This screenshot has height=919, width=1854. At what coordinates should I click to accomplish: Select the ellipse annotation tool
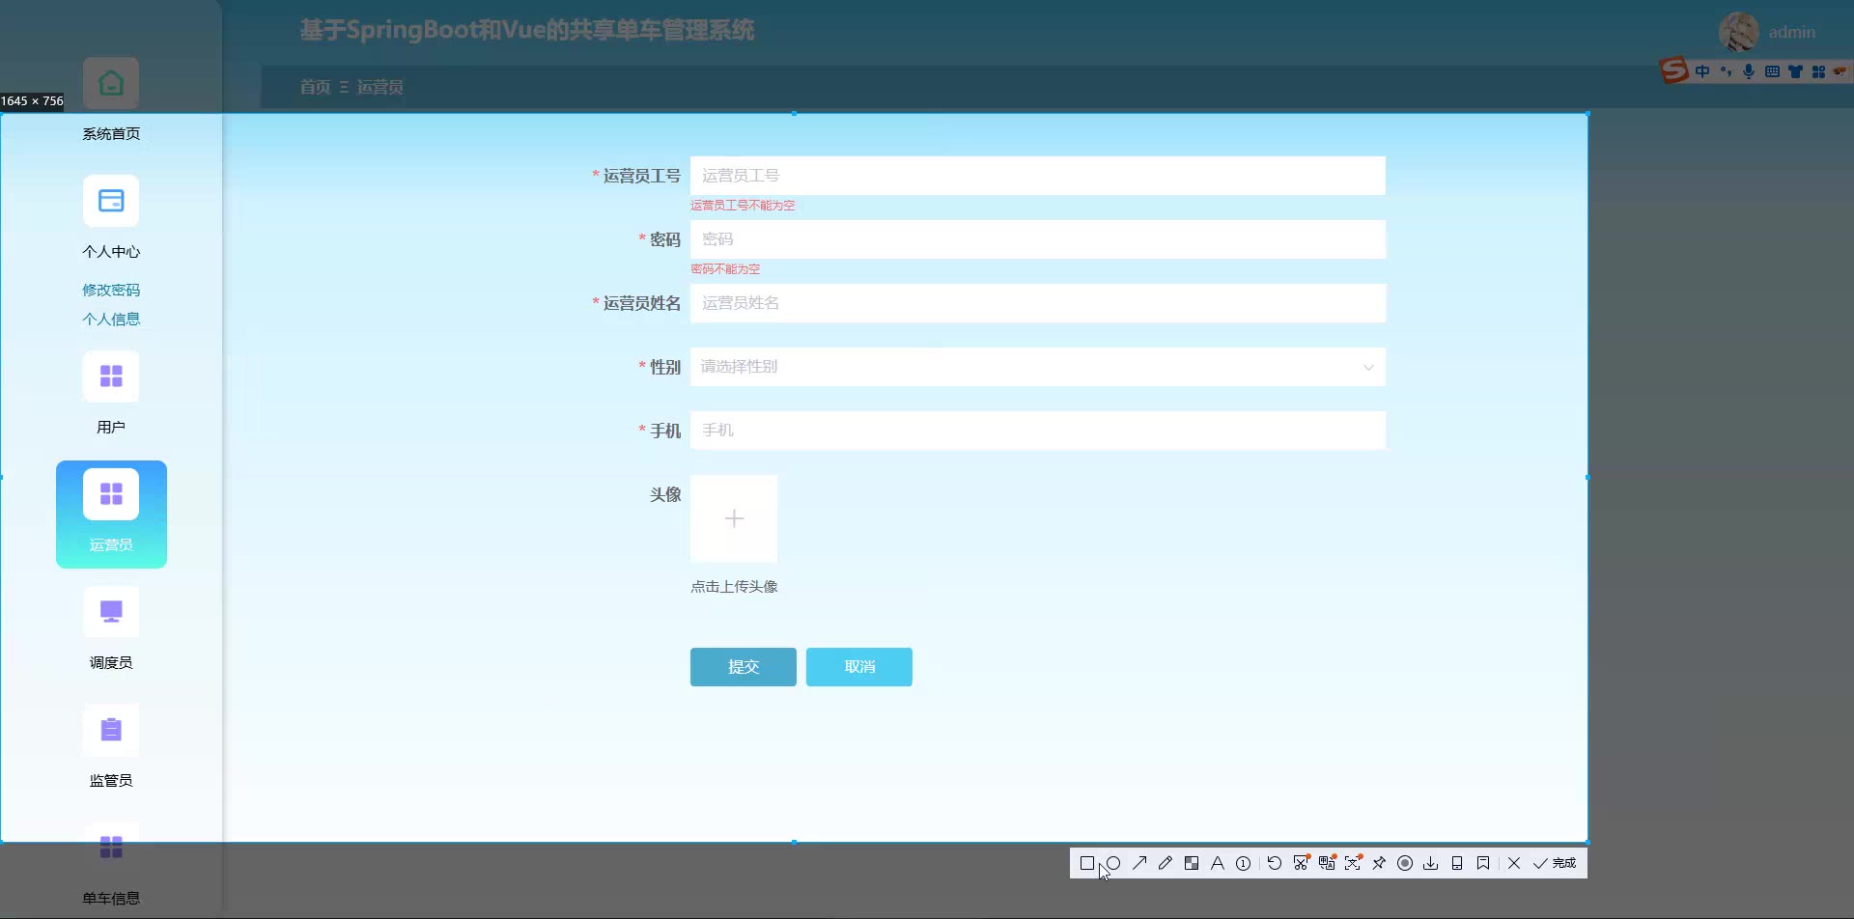pyautogui.click(x=1113, y=863)
